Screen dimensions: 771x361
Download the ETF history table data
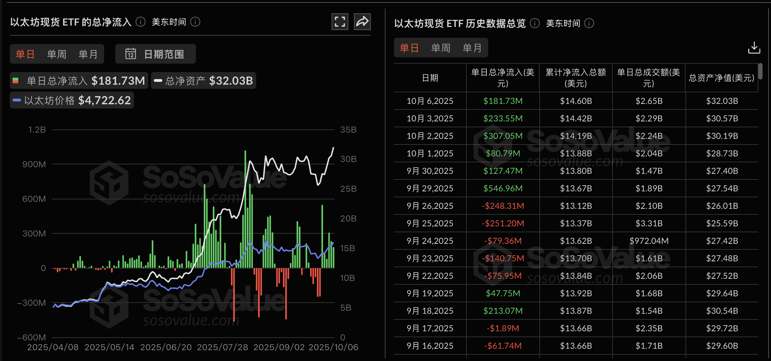coord(754,48)
